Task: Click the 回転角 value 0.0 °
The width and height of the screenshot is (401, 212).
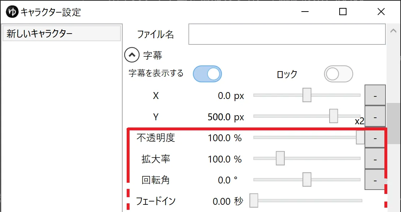Action: click(x=228, y=180)
